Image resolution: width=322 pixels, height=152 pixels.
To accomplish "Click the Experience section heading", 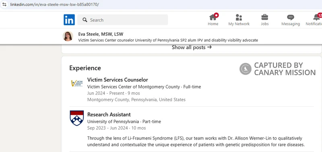I will [85, 68].
